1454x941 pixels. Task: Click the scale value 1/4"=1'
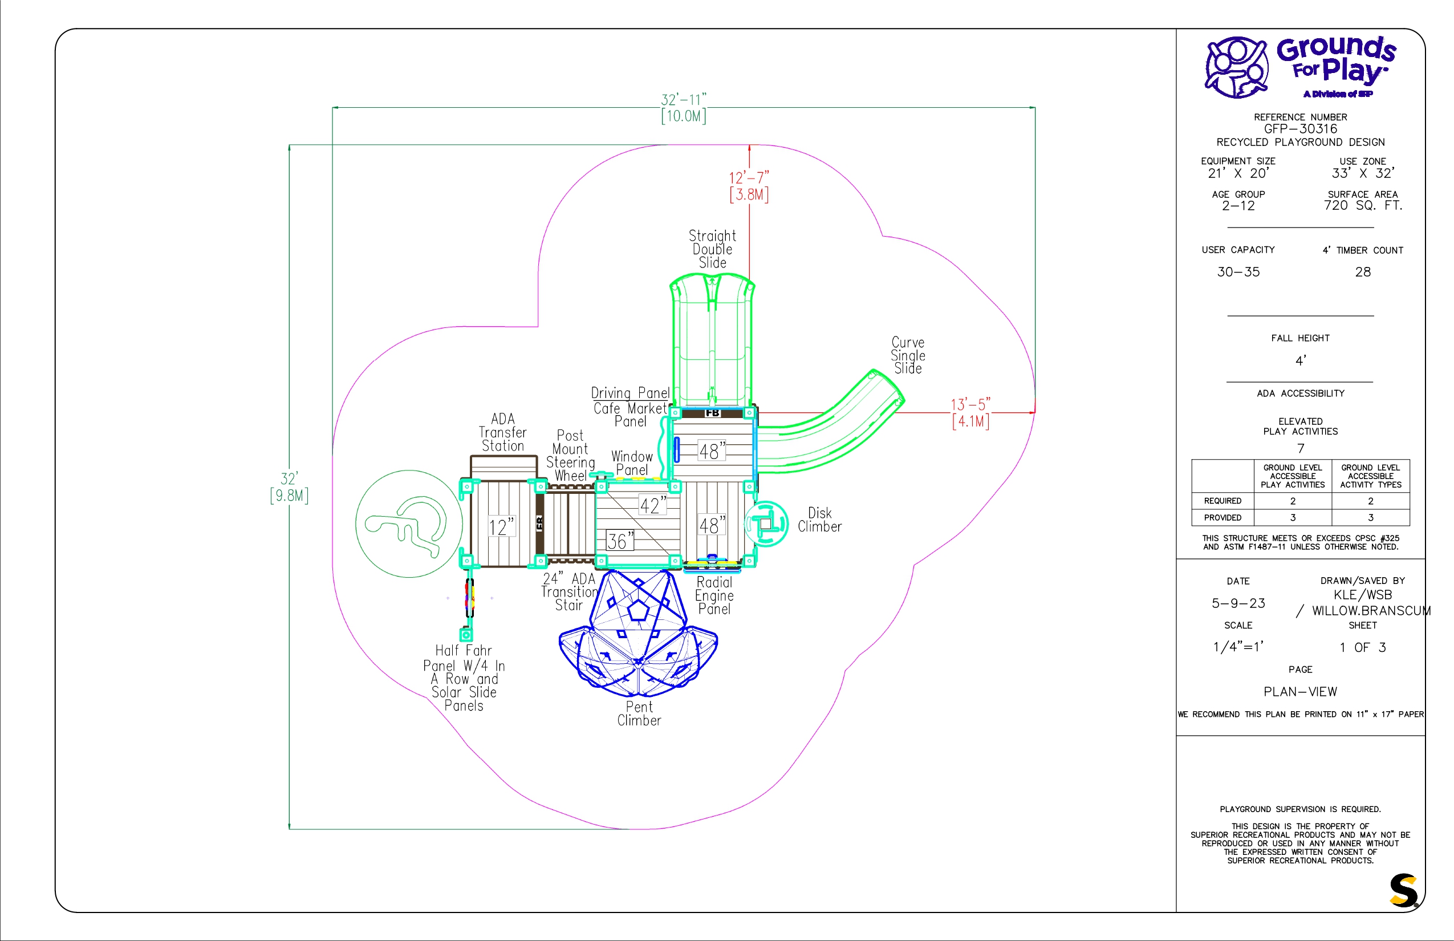tap(1238, 647)
